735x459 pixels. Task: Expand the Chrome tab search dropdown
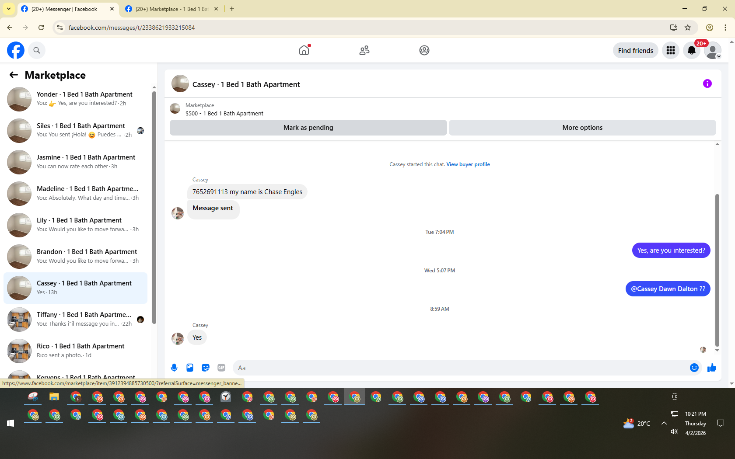point(9,9)
